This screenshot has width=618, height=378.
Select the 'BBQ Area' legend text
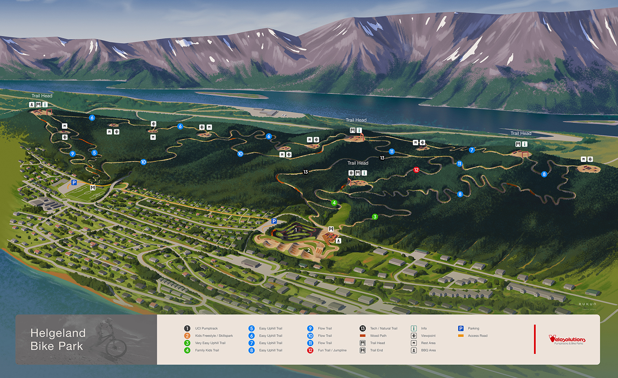[x=428, y=350]
